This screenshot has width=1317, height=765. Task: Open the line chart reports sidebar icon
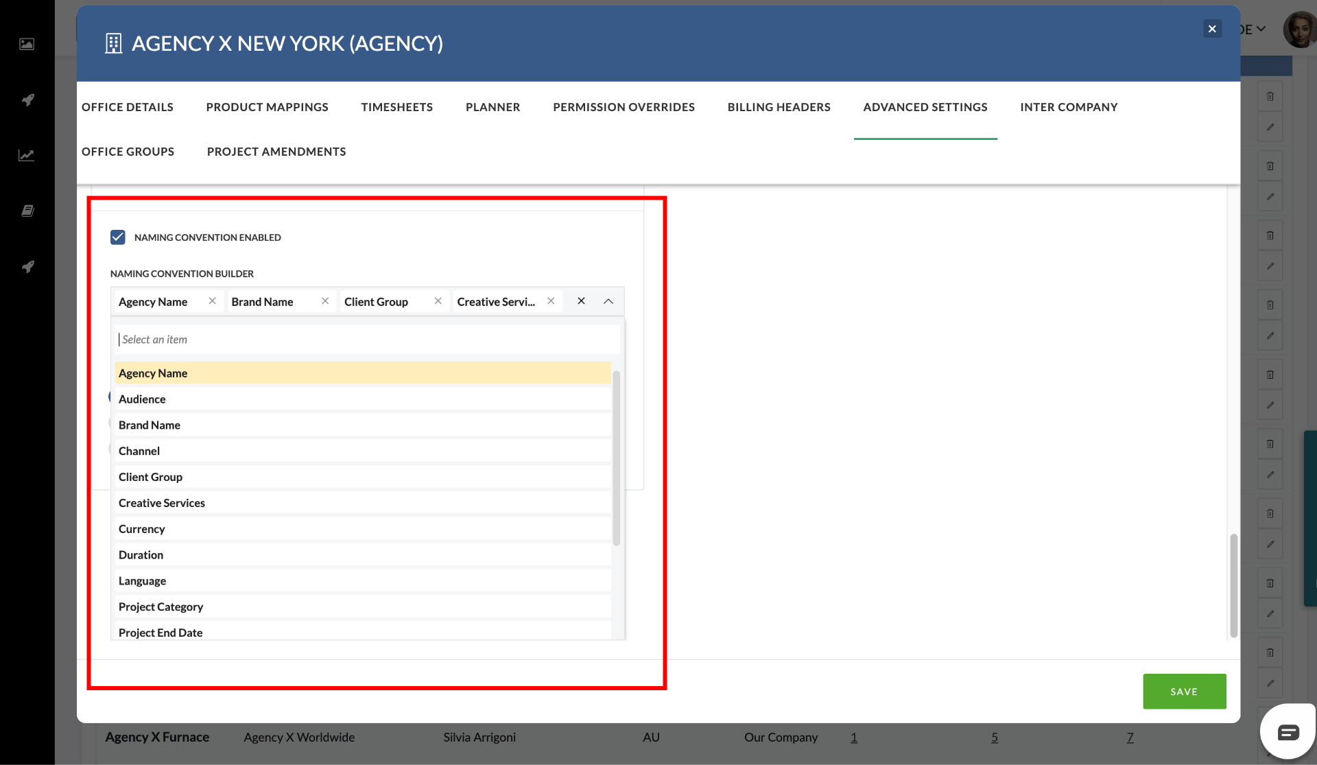(27, 155)
